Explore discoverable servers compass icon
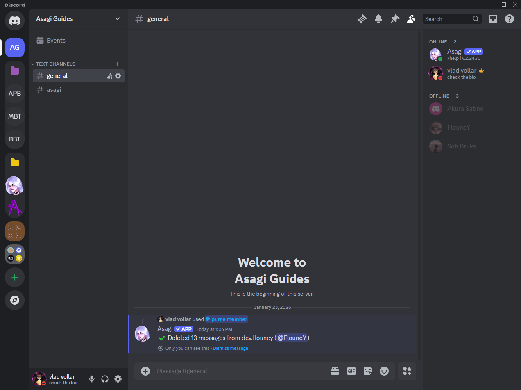Screen dimensions: 521x390 (15, 300)
